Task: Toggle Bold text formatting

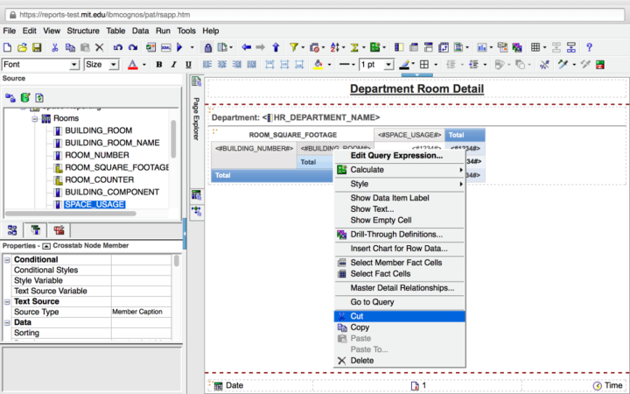Action: (x=159, y=65)
